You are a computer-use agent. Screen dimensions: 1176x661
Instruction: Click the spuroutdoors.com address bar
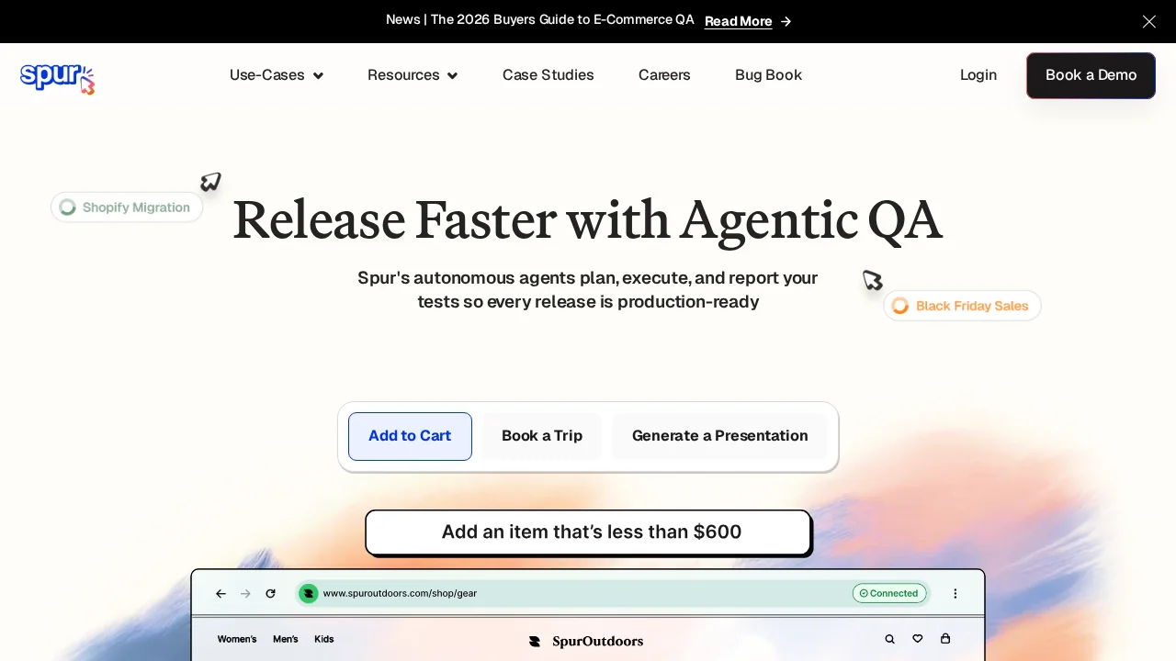click(570, 594)
